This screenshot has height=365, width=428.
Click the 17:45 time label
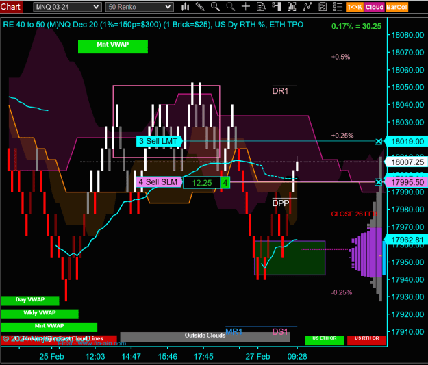[203, 357]
